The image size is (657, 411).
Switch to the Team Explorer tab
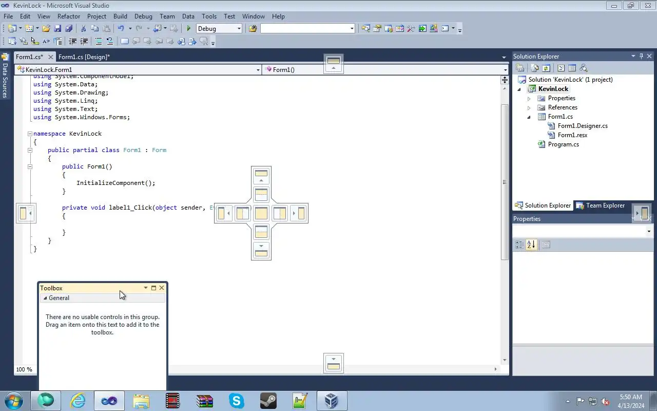(x=600, y=206)
